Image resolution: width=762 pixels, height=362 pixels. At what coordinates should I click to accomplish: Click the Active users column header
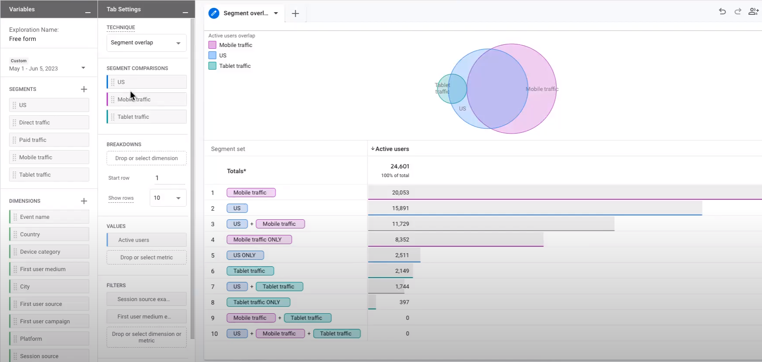coord(391,149)
